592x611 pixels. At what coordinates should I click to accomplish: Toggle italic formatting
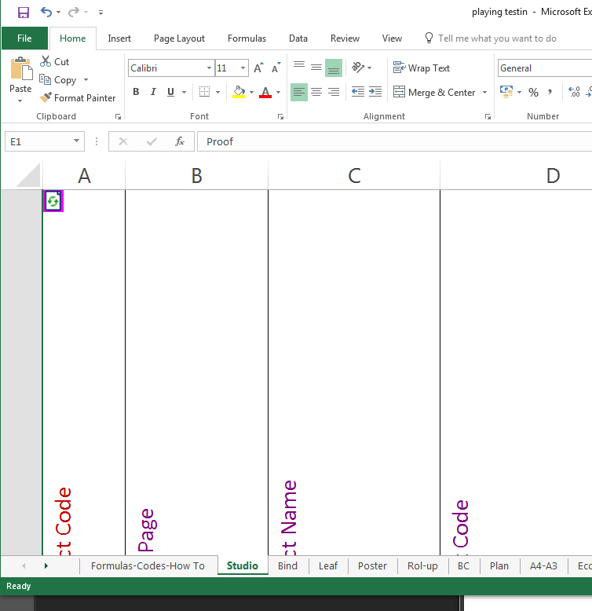click(x=153, y=92)
